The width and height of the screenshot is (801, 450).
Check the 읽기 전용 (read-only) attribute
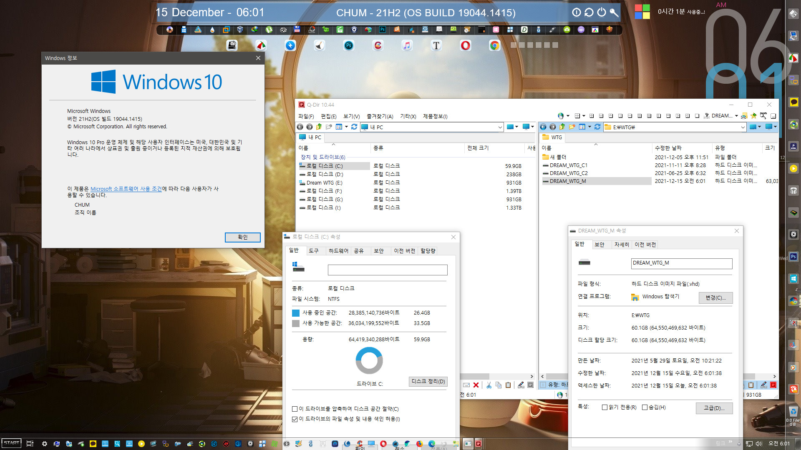coord(605,407)
